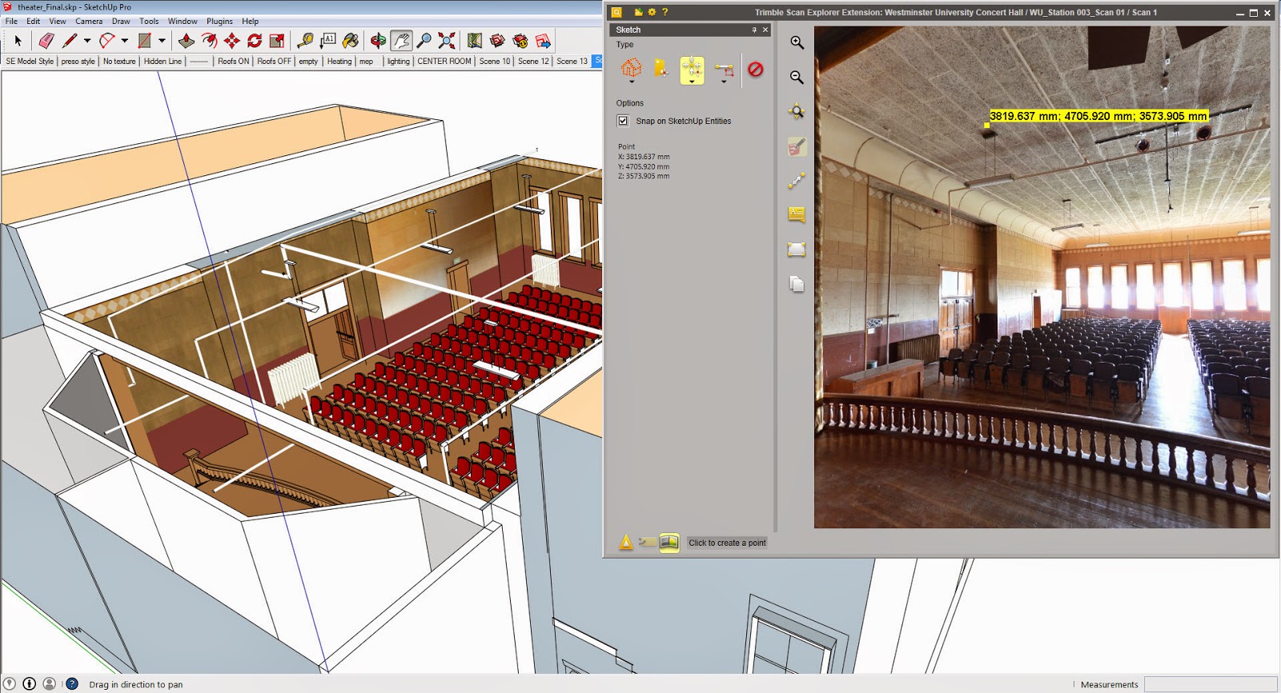
Task: Open the Add Location map icon
Action: 475,41
